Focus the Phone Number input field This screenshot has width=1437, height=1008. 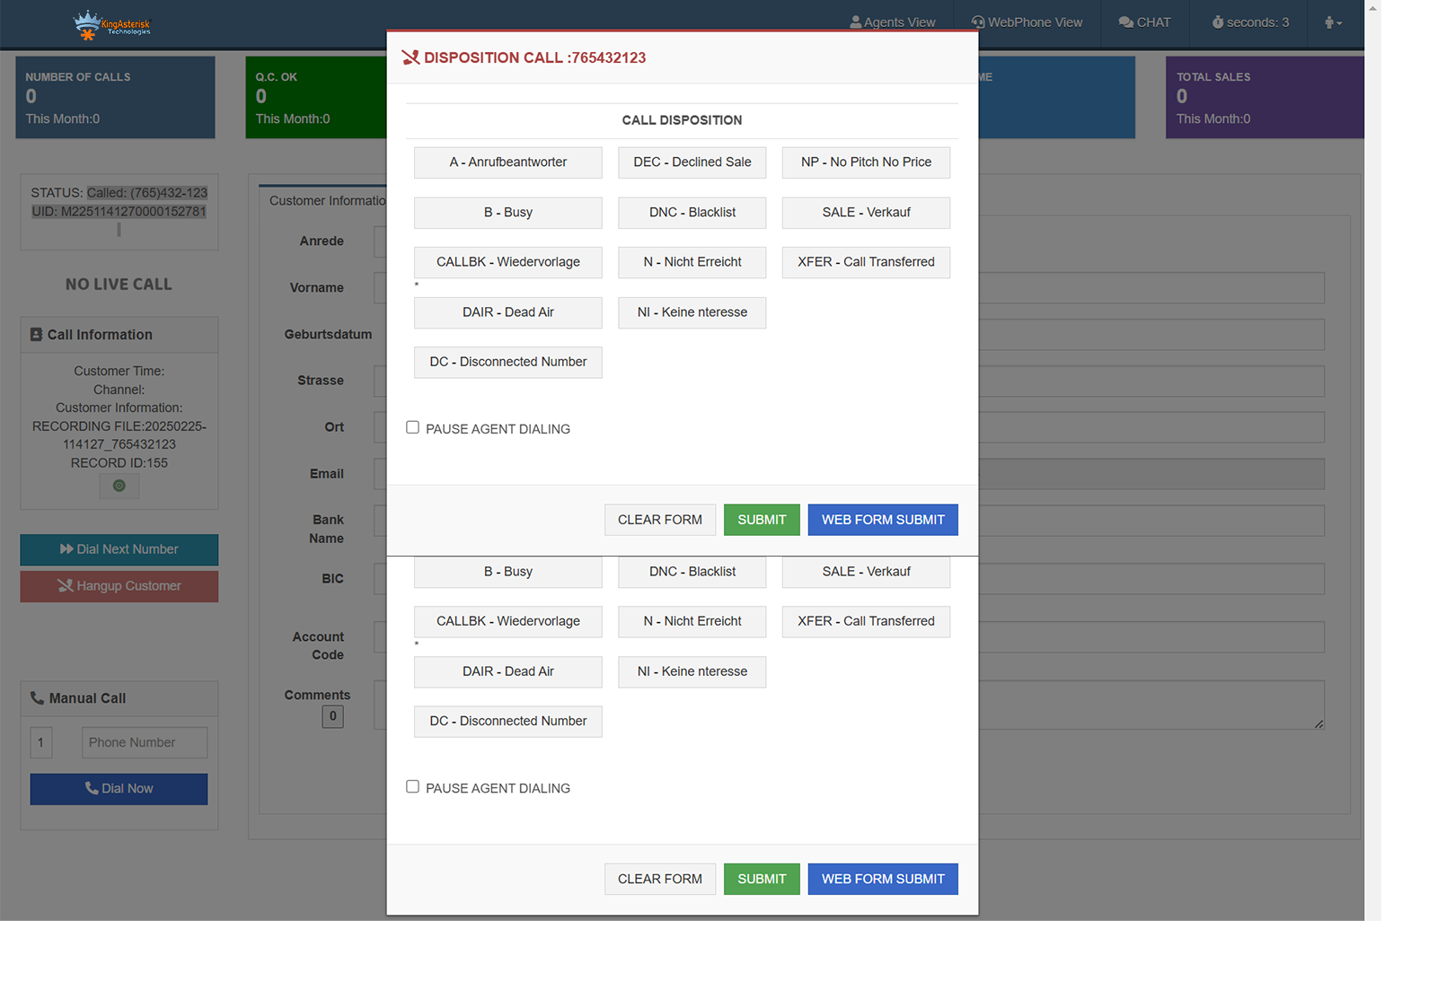click(x=144, y=742)
